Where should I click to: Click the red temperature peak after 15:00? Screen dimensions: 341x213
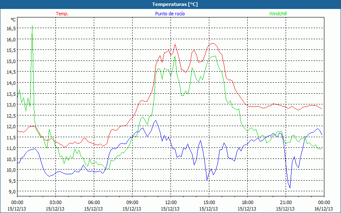[213, 43]
